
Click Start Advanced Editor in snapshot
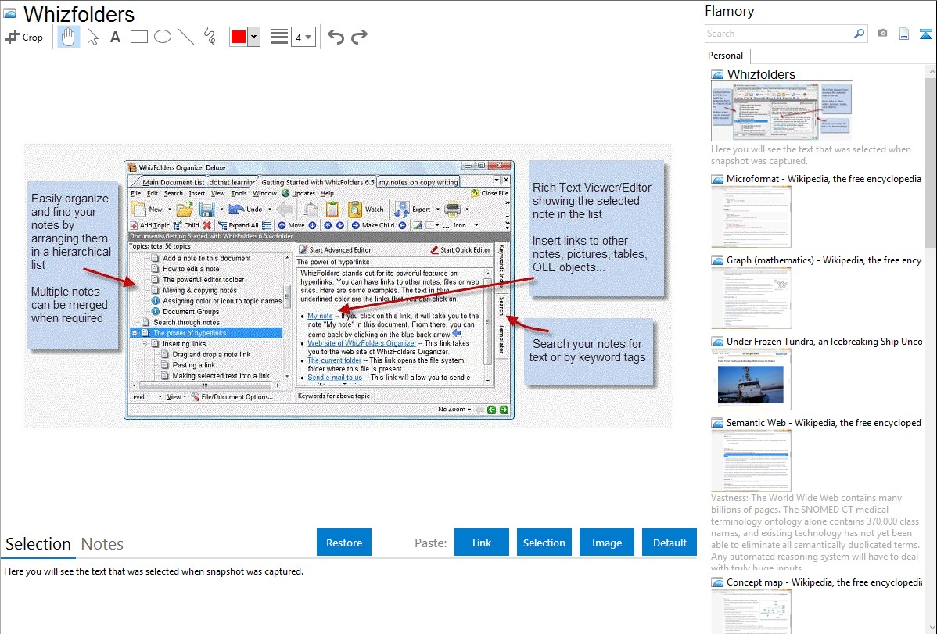[x=335, y=250]
